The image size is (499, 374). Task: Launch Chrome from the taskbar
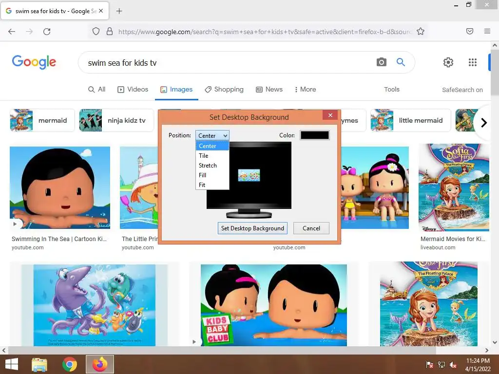coord(70,364)
